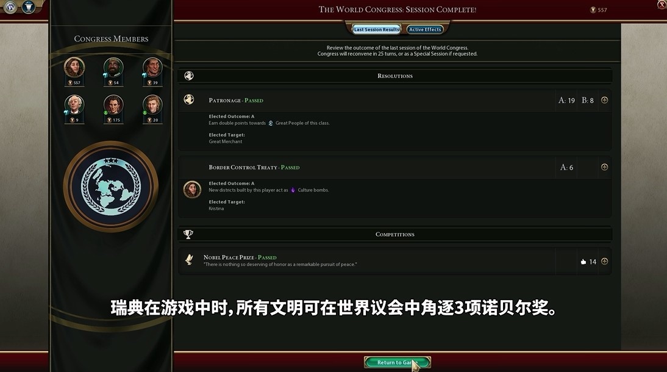
Task: Select the congress member with 175 favor
Action: coord(113,105)
